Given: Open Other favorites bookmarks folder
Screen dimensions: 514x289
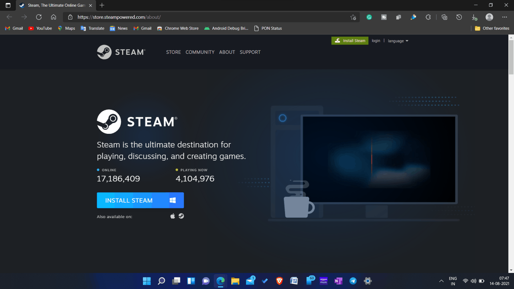Looking at the screenshot, I should click(492, 28).
